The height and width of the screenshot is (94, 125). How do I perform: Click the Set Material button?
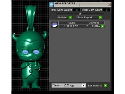coord(96,86)
